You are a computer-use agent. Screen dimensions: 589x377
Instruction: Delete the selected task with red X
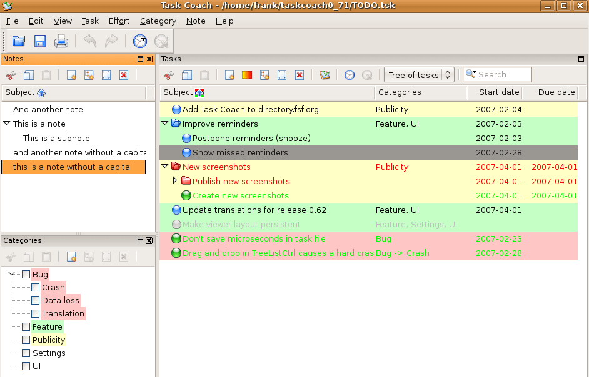300,75
